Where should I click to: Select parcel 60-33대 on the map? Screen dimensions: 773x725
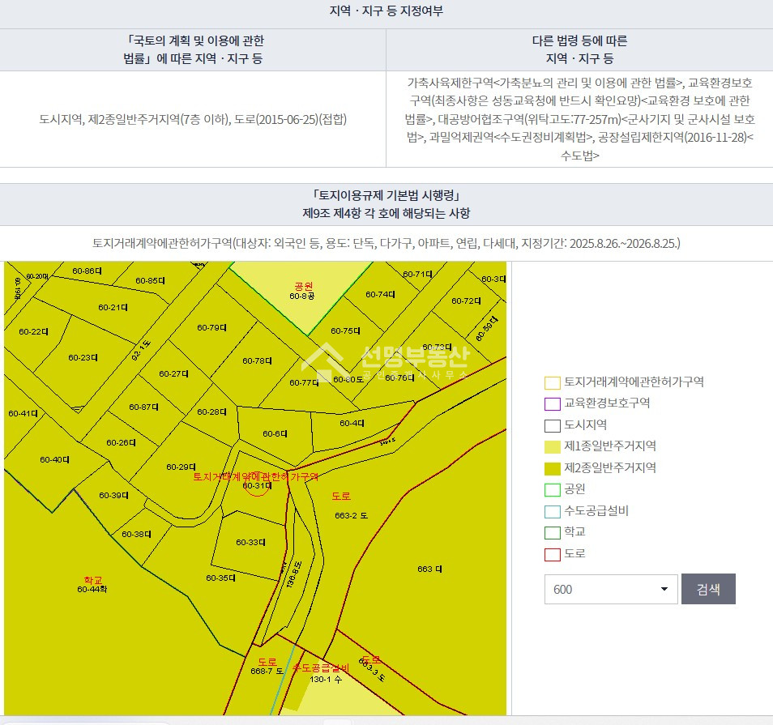(x=250, y=542)
